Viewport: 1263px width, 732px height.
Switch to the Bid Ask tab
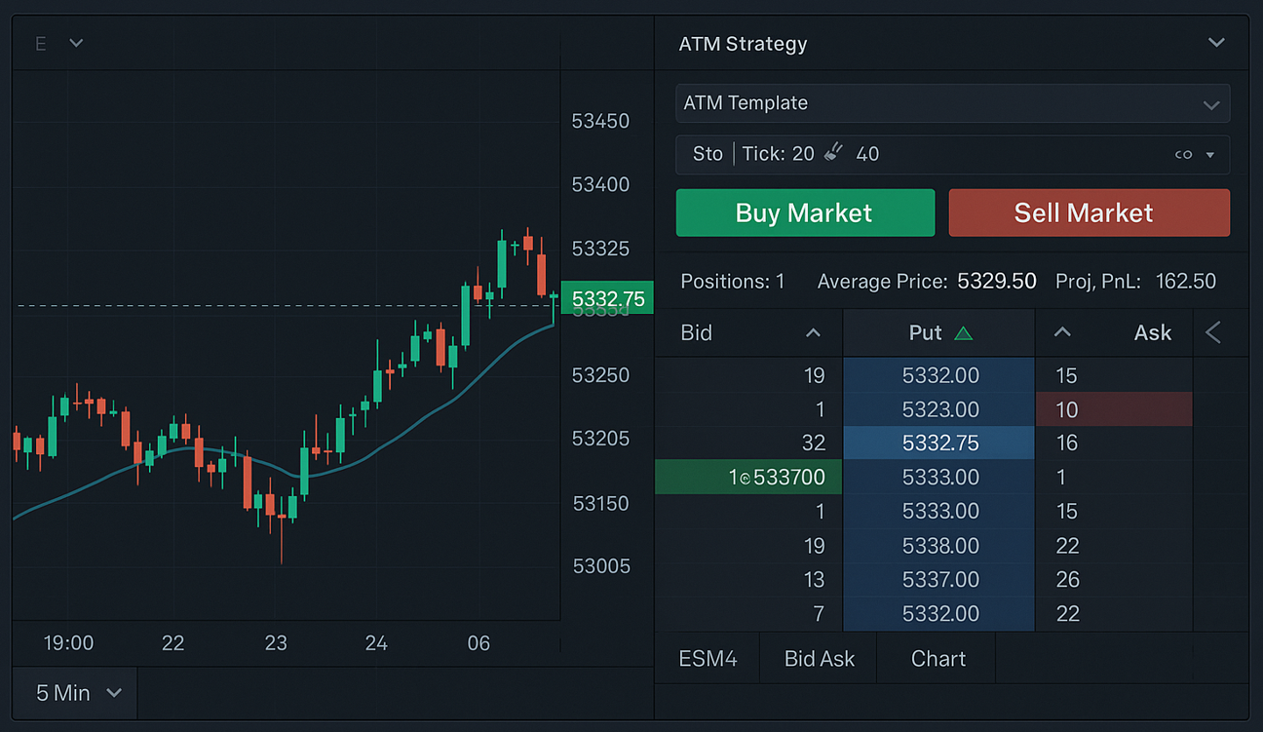819,659
